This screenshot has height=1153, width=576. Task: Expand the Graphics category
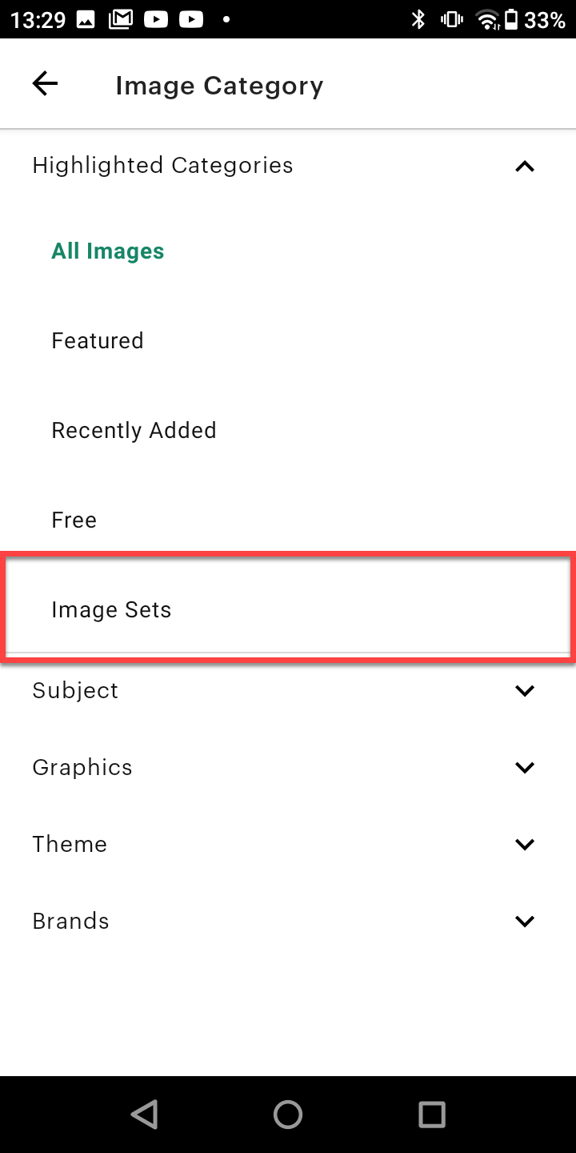[x=525, y=766]
